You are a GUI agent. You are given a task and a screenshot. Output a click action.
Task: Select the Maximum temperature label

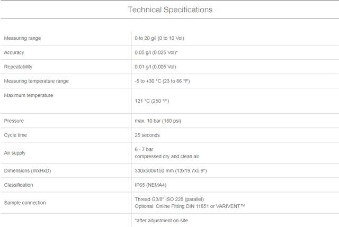click(x=29, y=95)
